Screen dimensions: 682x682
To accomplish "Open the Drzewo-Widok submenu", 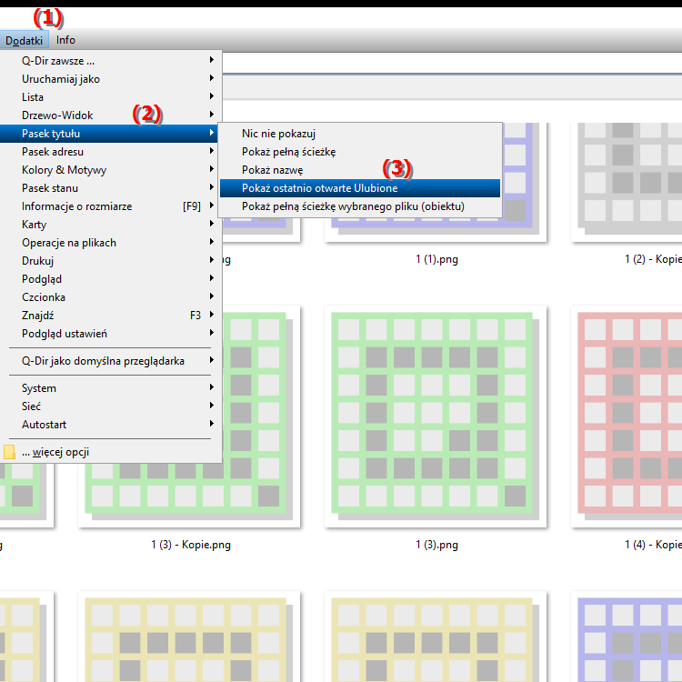I will tap(111, 115).
